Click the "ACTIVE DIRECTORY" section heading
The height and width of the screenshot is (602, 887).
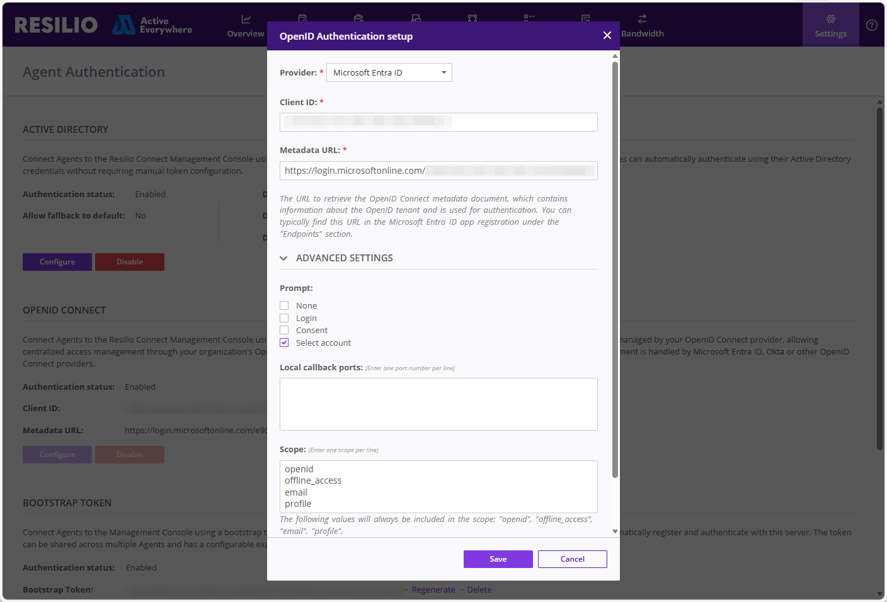(x=66, y=130)
